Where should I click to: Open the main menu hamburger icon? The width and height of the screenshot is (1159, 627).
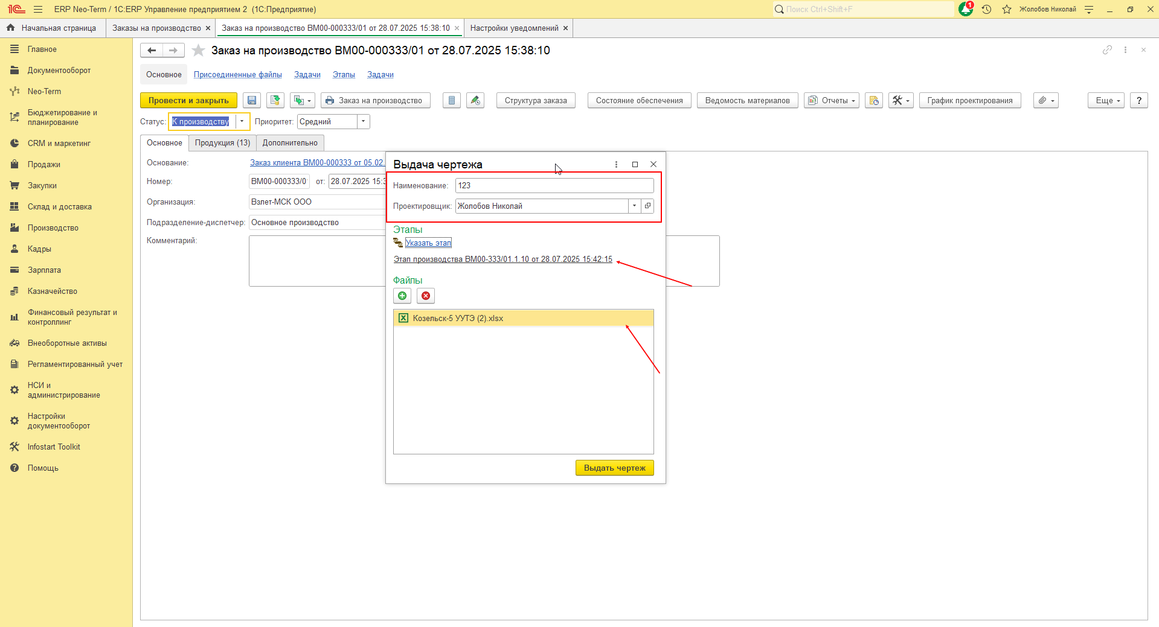[x=38, y=10]
